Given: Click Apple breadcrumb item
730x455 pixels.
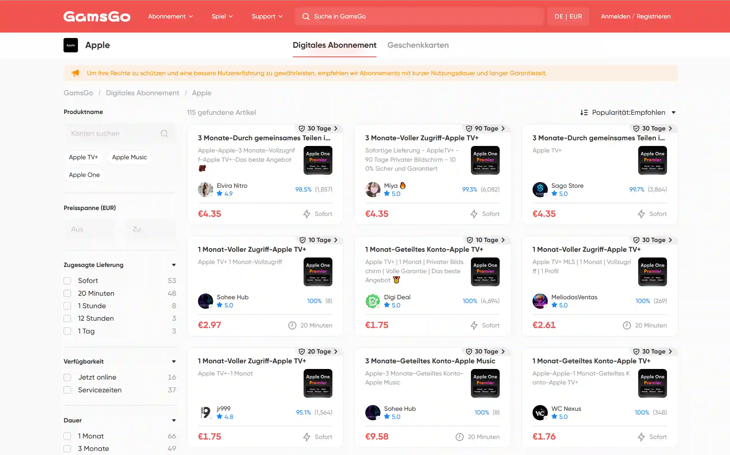Looking at the screenshot, I should tap(202, 93).
